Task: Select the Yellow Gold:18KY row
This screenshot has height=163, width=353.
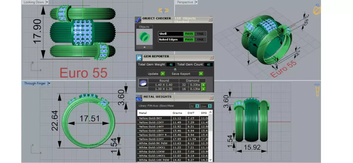Action: click(x=173, y=130)
